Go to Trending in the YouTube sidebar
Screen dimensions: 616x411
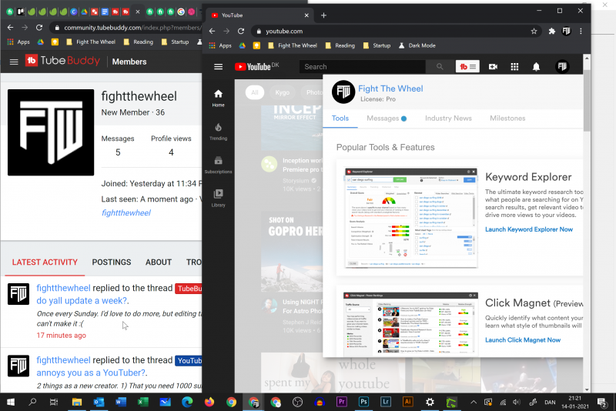219,131
